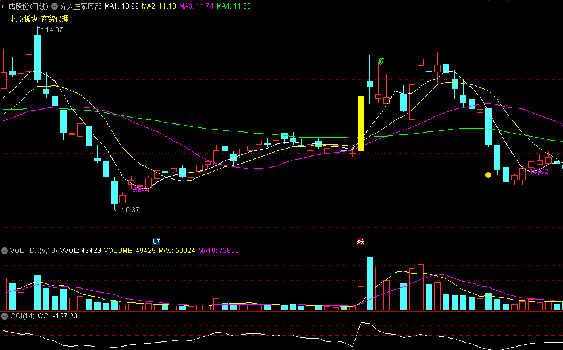Click the VVOL: 49429 value
Image resolution: width=563 pixels, height=350 pixels.
[80, 251]
